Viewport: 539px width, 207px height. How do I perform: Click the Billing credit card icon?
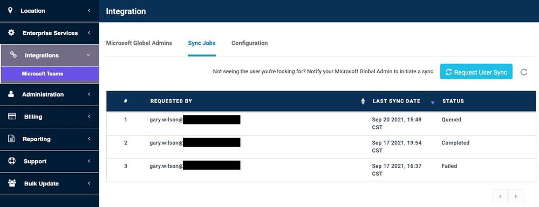tap(12, 116)
